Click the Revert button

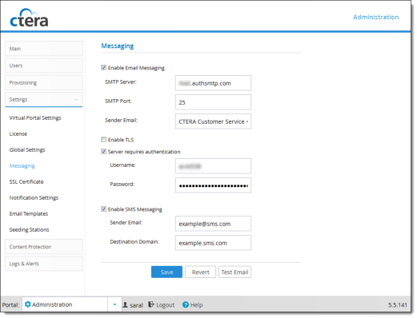coord(200,272)
